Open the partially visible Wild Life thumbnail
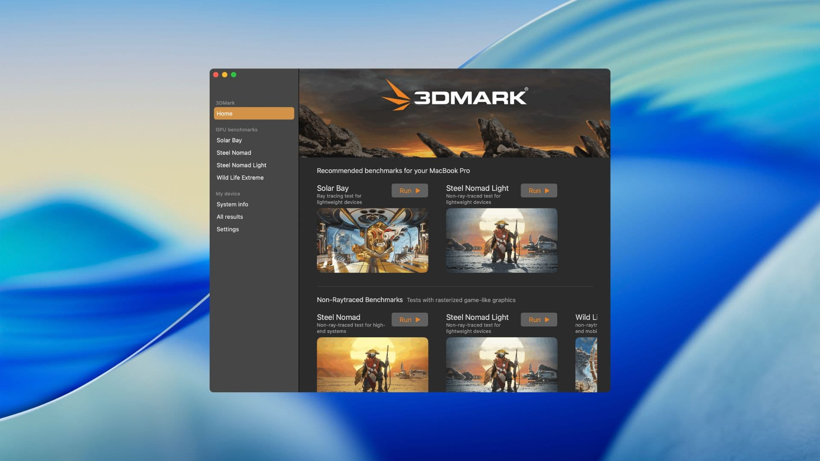The width and height of the screenshot is (820, 461). coord(586,365)
